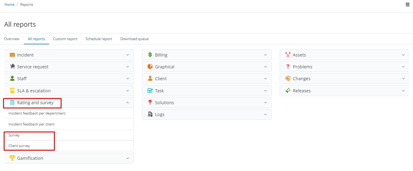Viewport: 413px width, 171px height.
Task: Click the Graphical pie chart icon
Action: pyautogui.click(x=150, y=67)
